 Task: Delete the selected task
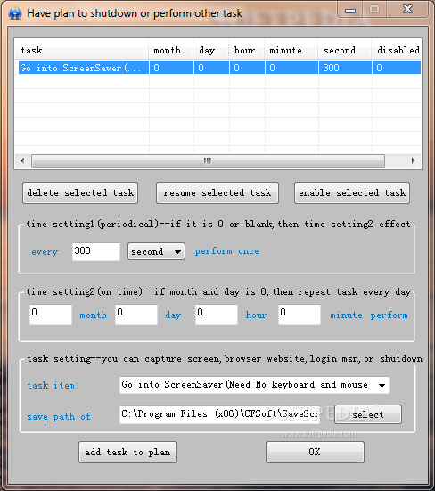pos(80,192)
